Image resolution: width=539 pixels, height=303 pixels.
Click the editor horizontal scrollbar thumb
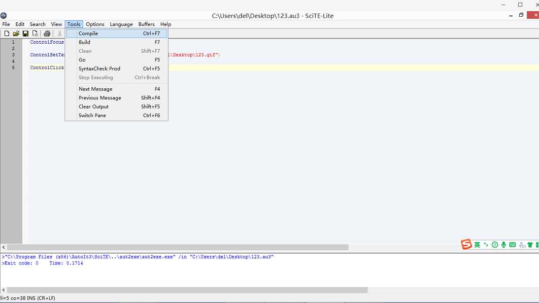pyautogui.click(x=178, y=247)
